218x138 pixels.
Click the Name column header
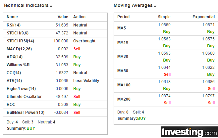pyautogui.click(x=12, y=17)
